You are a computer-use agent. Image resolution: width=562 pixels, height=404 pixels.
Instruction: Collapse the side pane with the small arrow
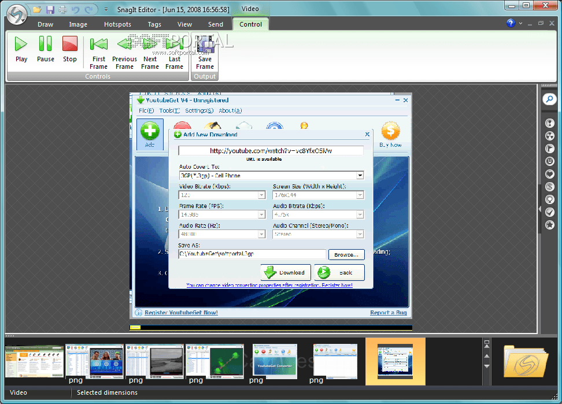(x=540, y=209)
